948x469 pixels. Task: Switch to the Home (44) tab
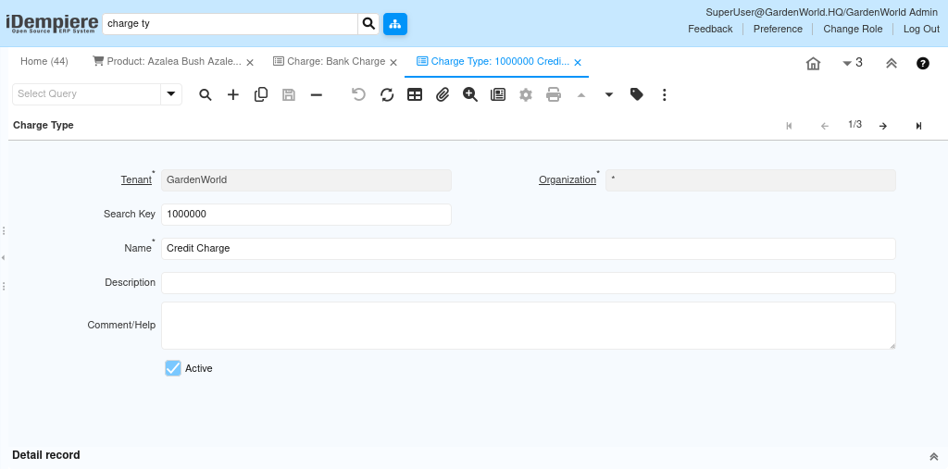coord(44,62)
